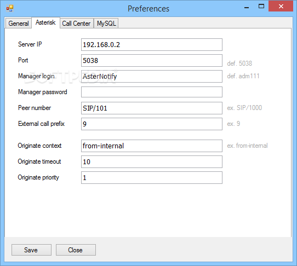Click the Preferences window title
297x266 pixels.
(148, 9)
